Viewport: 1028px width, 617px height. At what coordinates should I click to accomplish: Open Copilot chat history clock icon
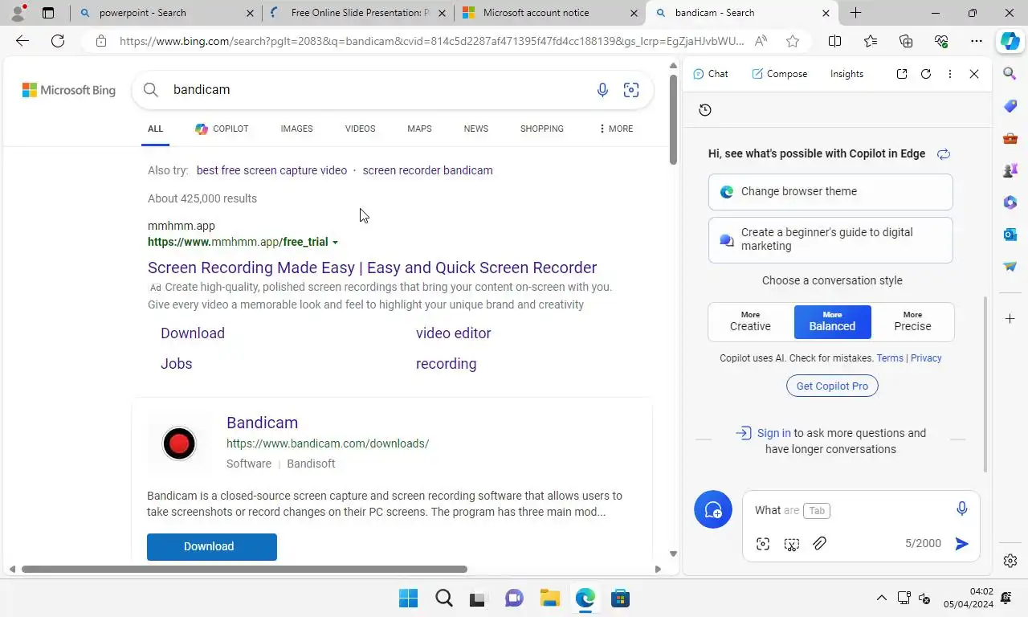click(x=705, y=110)
